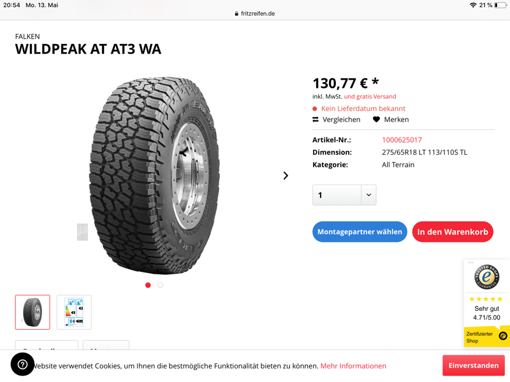510x382 pixels.
Task: Tap the battery icon in status bar
Action: [x=500, y=5]
